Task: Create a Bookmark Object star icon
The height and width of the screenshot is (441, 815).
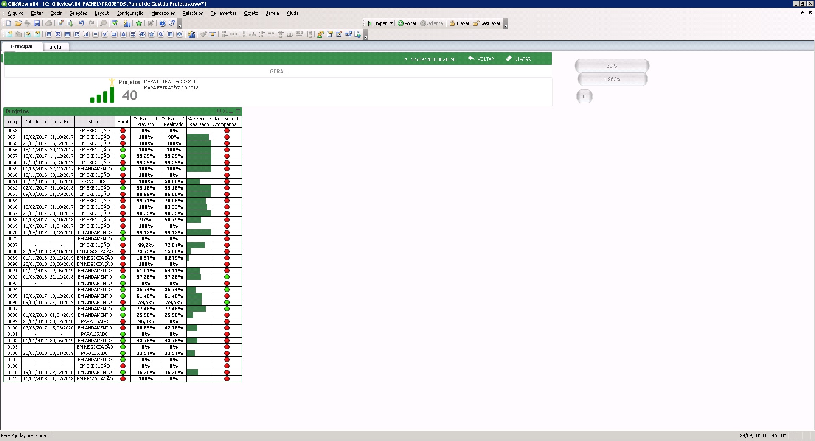Action: pyautogui.click(x=152, y=34)
